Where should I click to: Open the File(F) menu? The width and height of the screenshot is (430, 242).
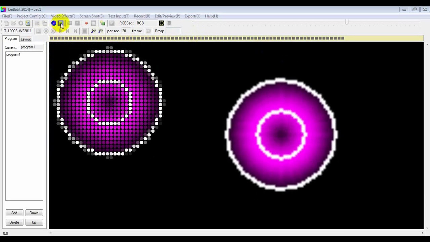7,16
